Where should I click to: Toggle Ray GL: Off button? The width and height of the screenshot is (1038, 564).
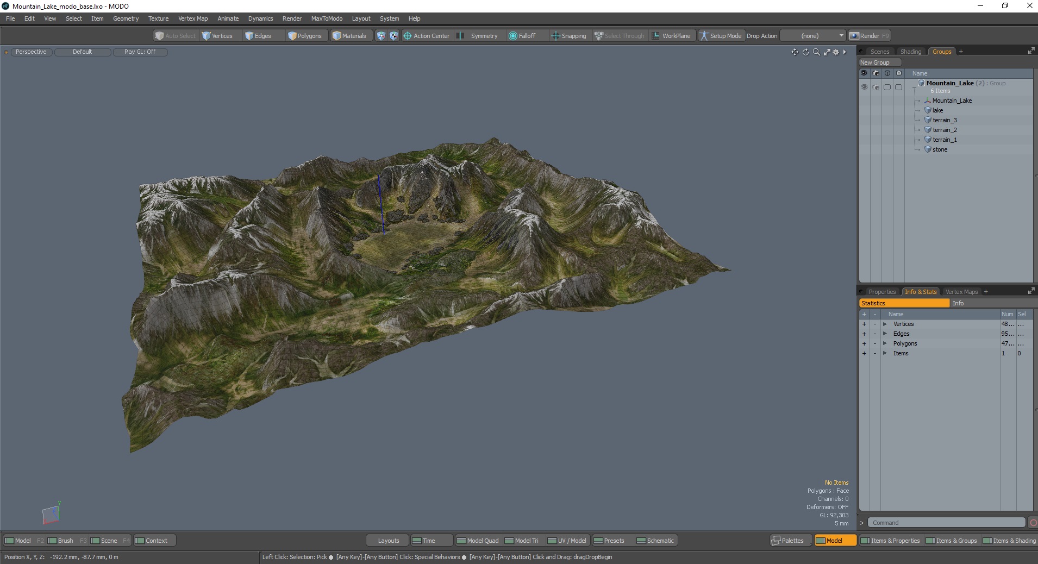[x=140, y=52]
